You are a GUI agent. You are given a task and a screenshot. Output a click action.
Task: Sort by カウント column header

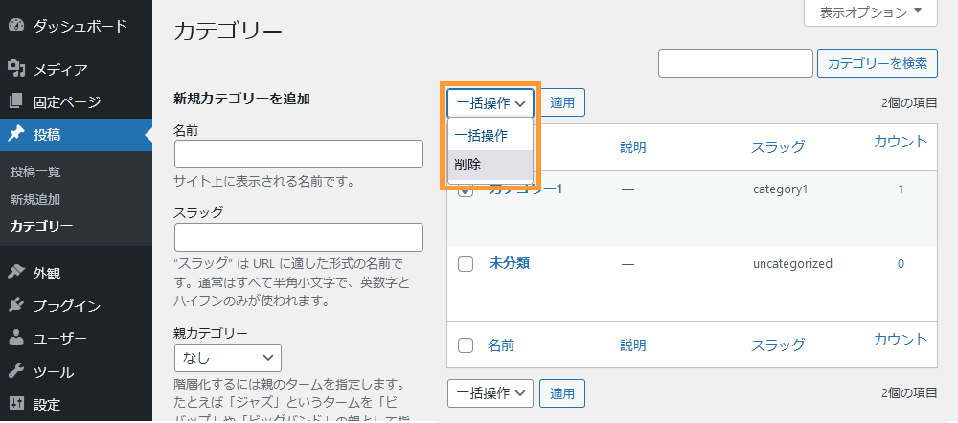pos(901,142)
